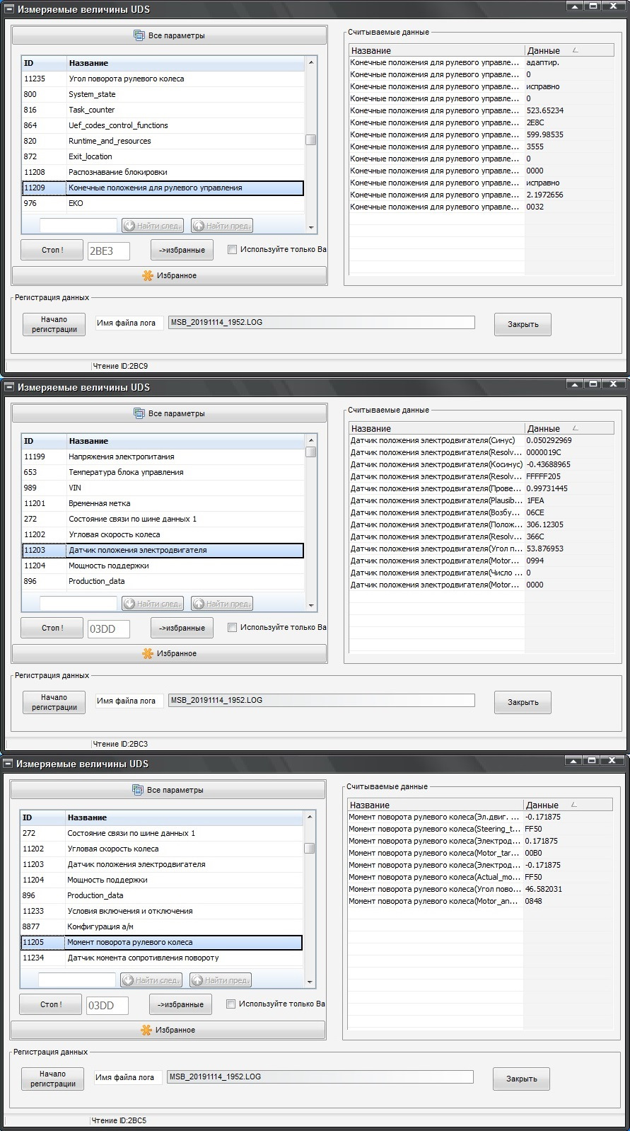This screenshot has width=630, height=1131.
Task: Click 'Стоп !' in the middle window
Action: (x=52, y=628)
